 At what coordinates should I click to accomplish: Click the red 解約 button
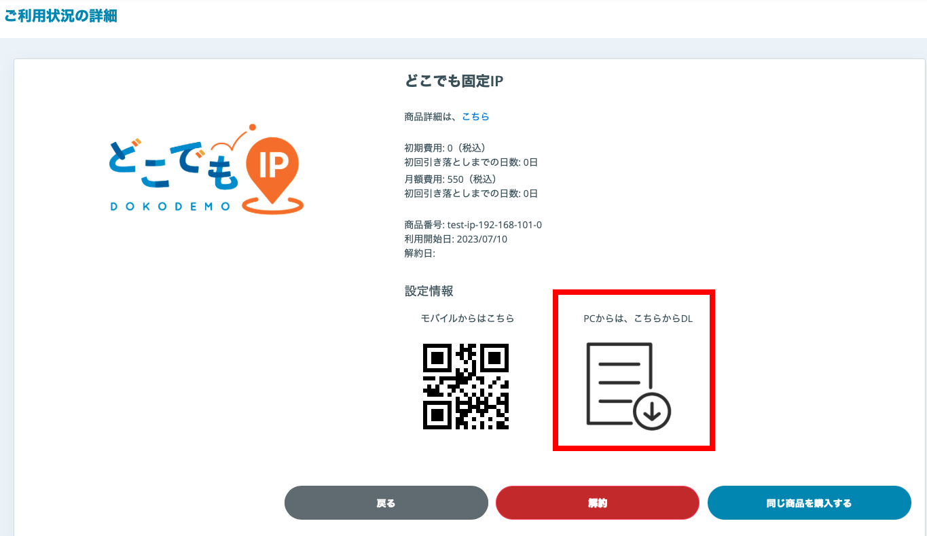[x=598, y=503]
